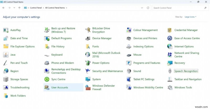This screenshot has height=109, width=210.
Task: Open the Windows Tools gear icon
Action: [170, 87]
